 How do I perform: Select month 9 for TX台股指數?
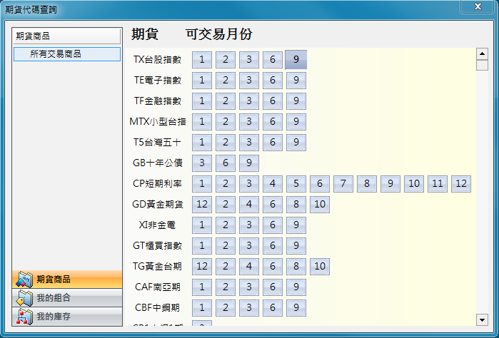(296, 60)
